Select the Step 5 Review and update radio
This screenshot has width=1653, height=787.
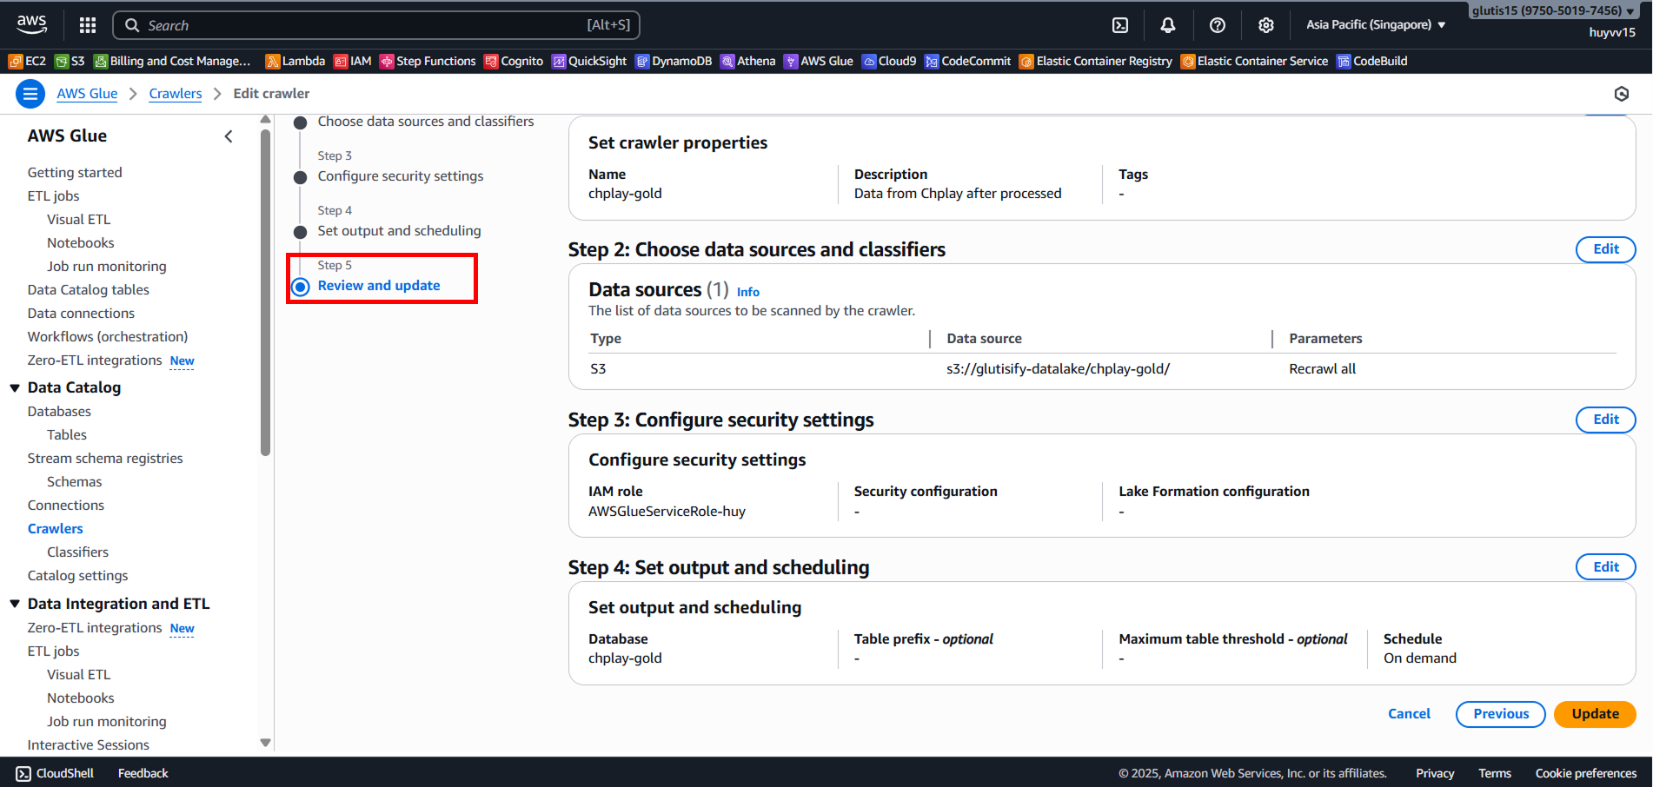point(301,287)
